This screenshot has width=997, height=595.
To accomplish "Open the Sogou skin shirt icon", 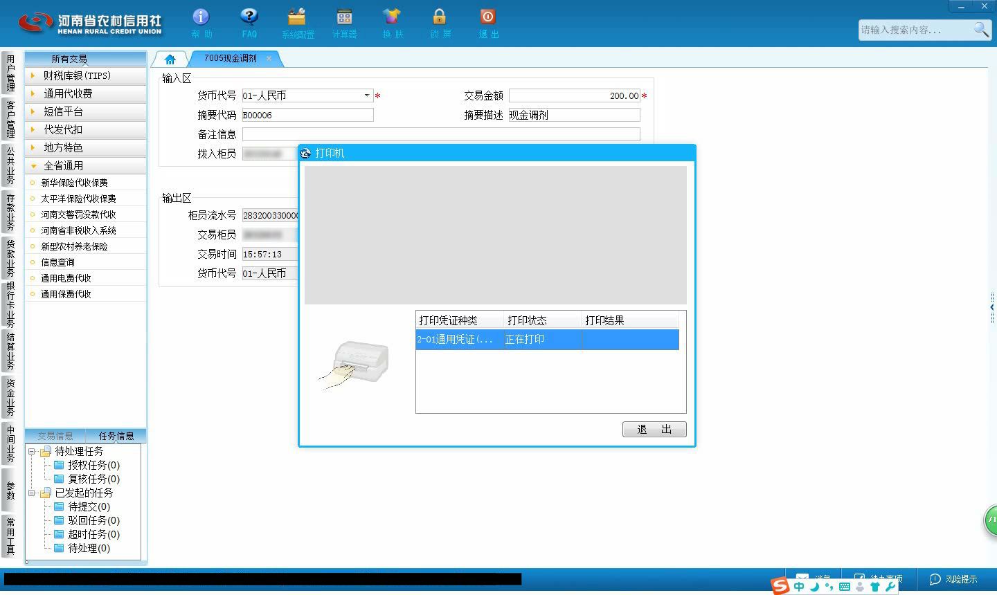I will coord(875,587).
